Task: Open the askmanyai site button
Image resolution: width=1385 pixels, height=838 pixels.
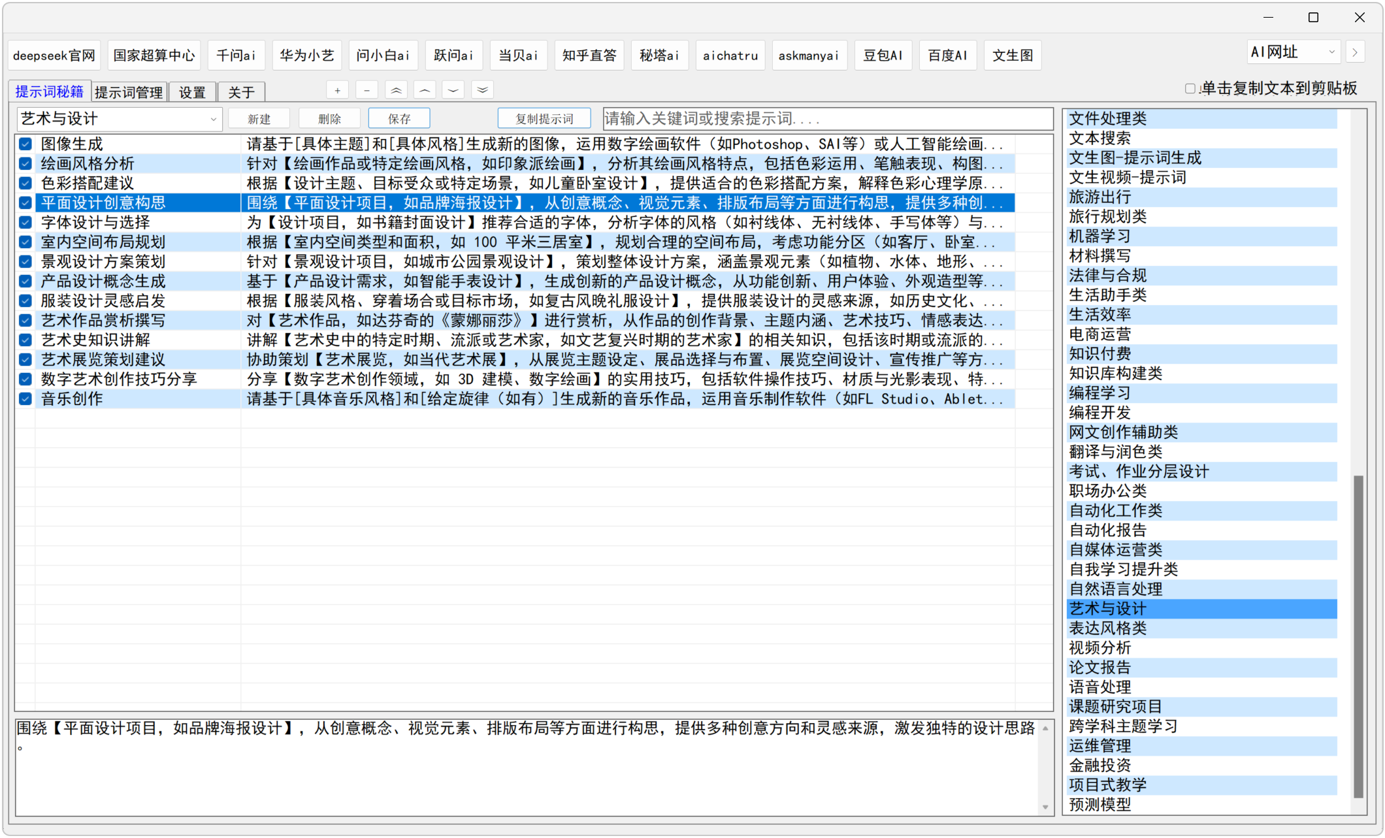Action: pos(809,56)
